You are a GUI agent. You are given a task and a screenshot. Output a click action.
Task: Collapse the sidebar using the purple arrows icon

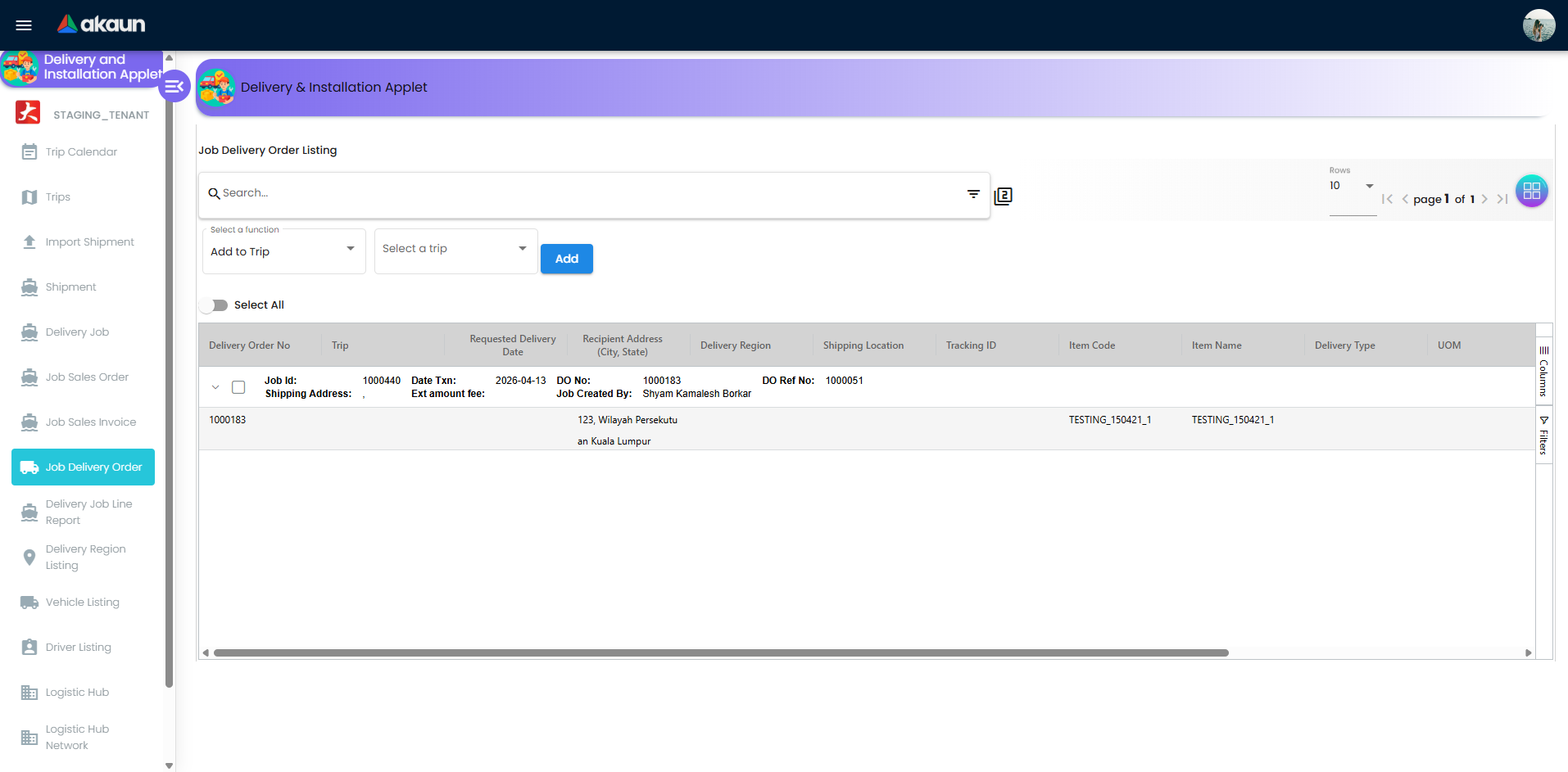[x=174, y=85]
